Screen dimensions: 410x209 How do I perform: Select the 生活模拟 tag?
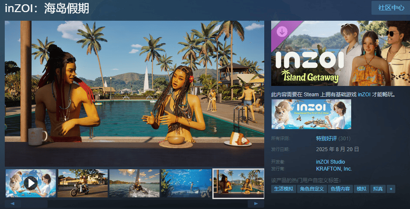tap(284, 189)
